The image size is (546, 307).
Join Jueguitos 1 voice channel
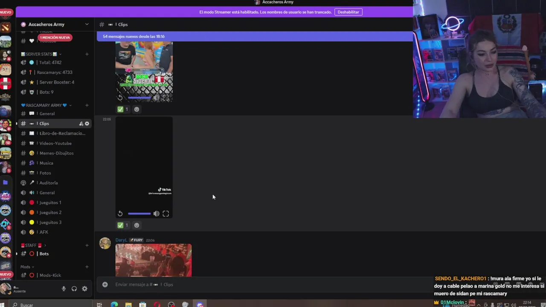point(55,203)
